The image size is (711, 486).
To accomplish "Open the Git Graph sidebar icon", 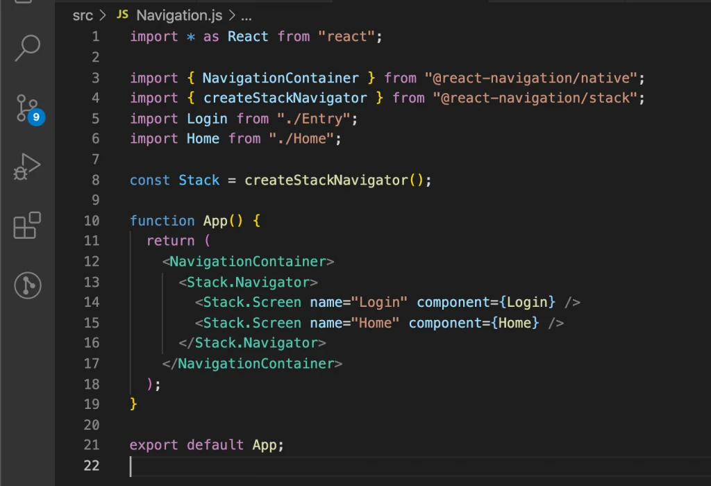I will pos(28,285).
